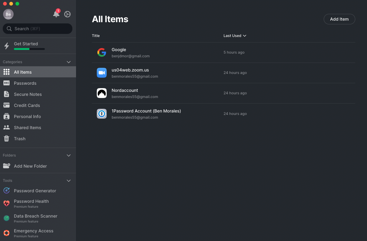Open Password Health premium feature label
The height and width of the screenshot is (241, 367).
31,201
